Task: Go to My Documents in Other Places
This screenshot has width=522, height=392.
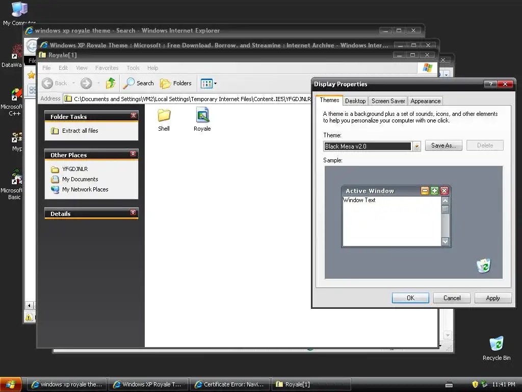Action: [74, 179]
